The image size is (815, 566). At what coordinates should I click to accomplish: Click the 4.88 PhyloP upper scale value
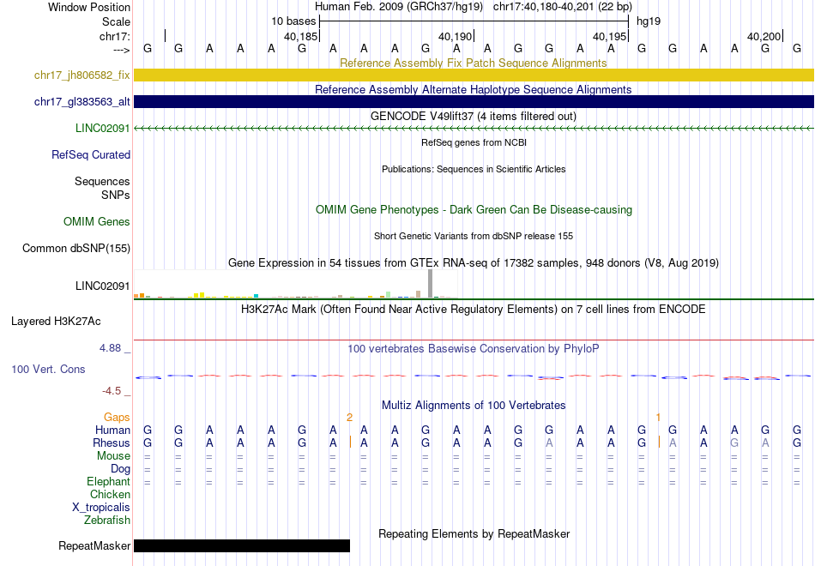tap(110, 347)
